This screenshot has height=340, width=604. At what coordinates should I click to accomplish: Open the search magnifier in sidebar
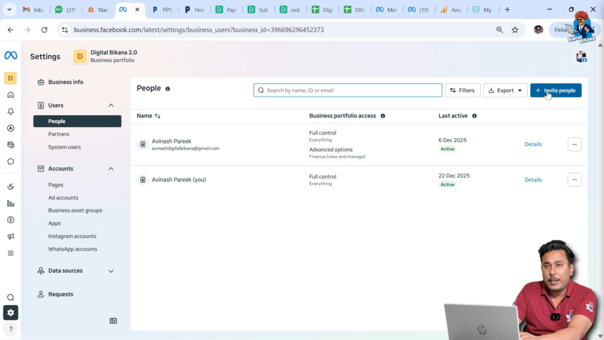11,297
